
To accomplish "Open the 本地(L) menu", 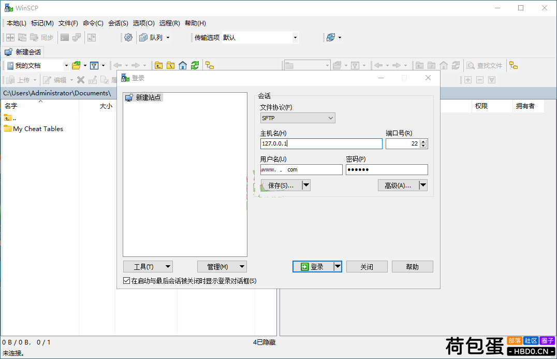I will coord(17,23).
